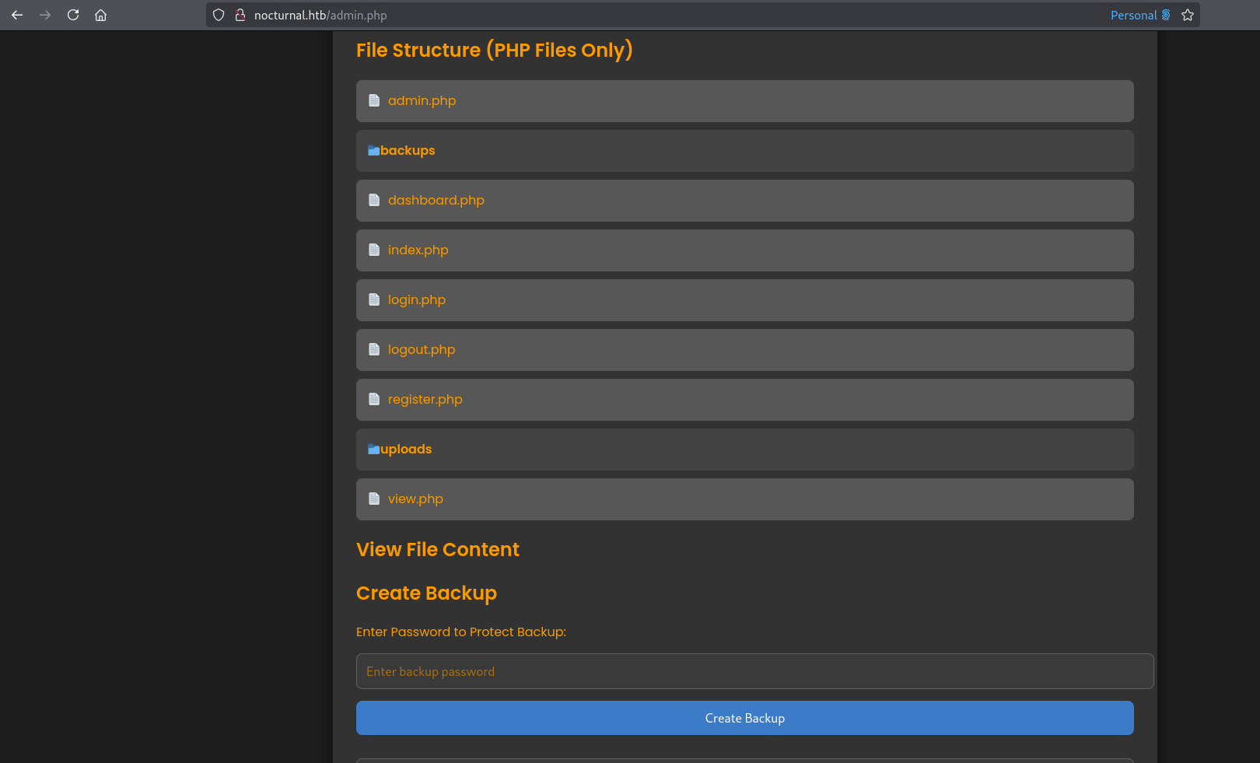The image size is (1260, 763).
Task: Expand the uploads folder entry
Action: (x=406, y=450)
